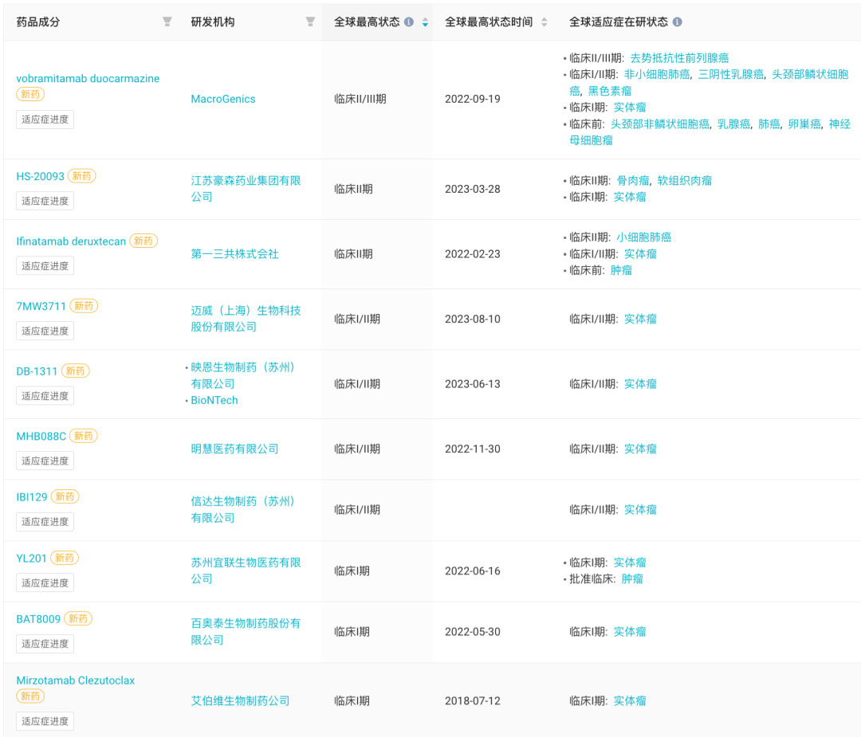Open the MacroGenics company link
Viewport: 861px width, 737px height.
pos(223,99)
